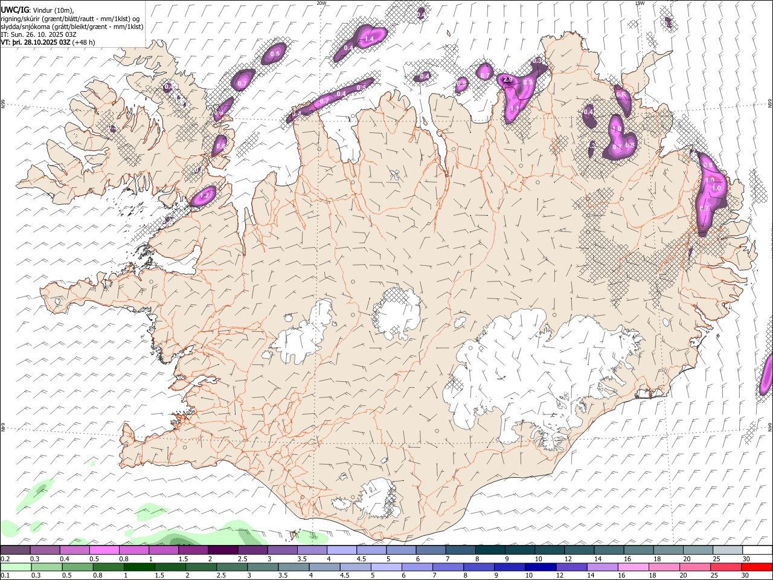
Task: Click the '0.1' label in rain legend
Action: coord(5,575)
